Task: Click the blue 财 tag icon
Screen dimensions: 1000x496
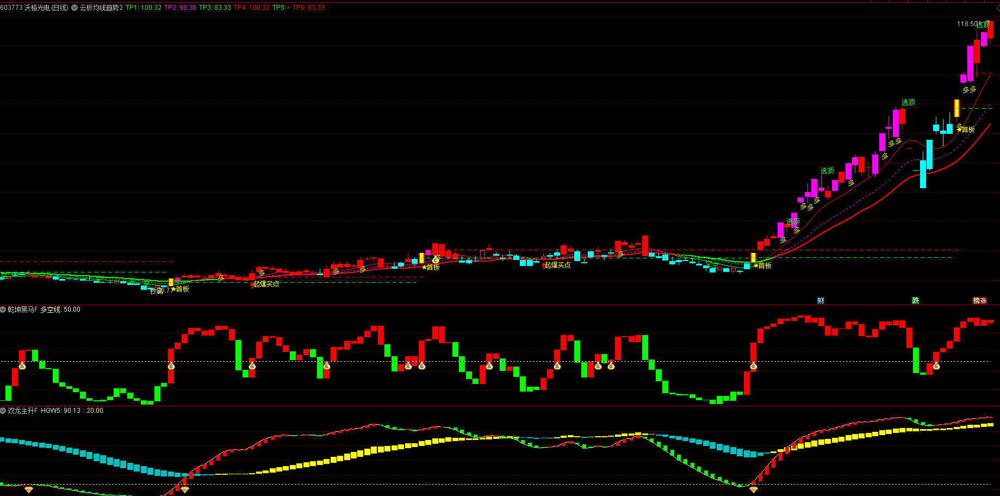Action: click(821, 301)
